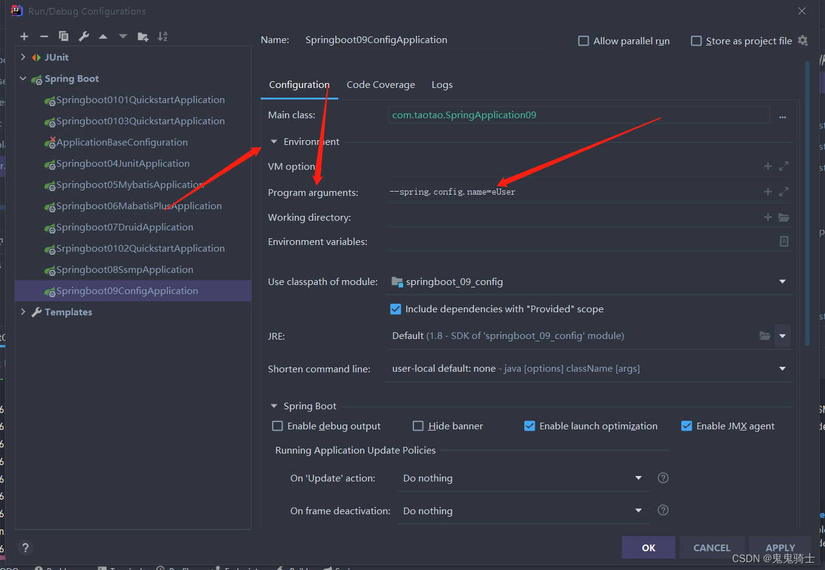Add Program arguments macro plus icon
Viewport: 825px width, 570px height.
tap(767, 192)
